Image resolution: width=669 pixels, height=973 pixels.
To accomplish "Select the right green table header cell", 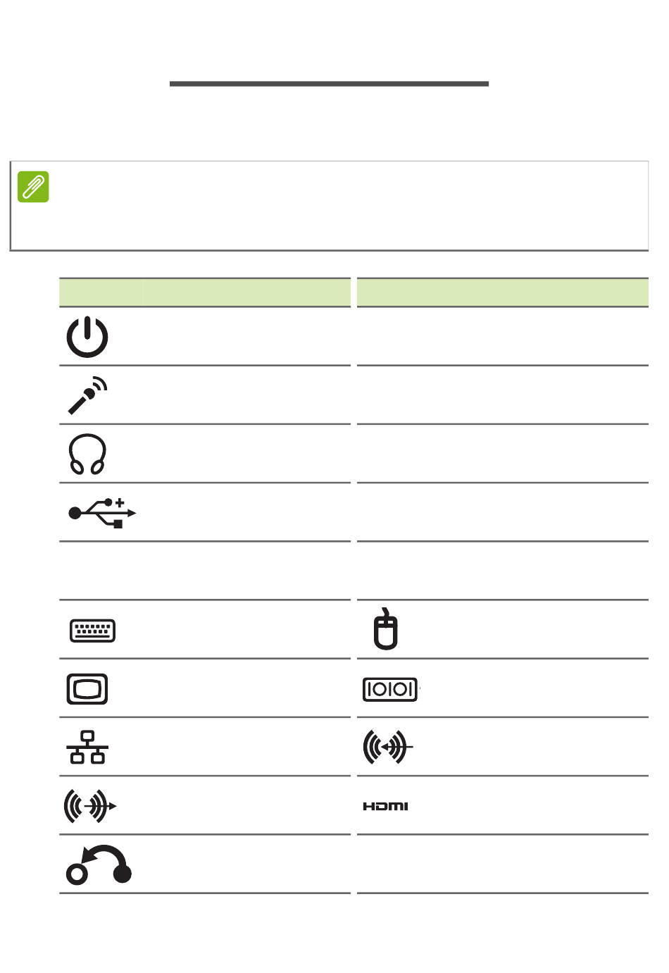I will [x=502, y=292].
